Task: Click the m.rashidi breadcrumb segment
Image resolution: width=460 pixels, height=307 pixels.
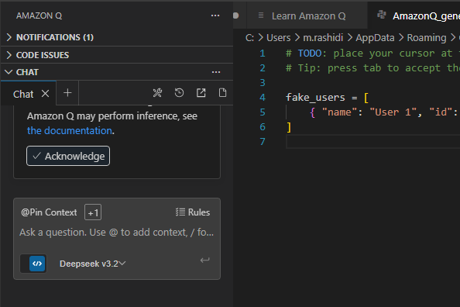Action: pos(323,38)
